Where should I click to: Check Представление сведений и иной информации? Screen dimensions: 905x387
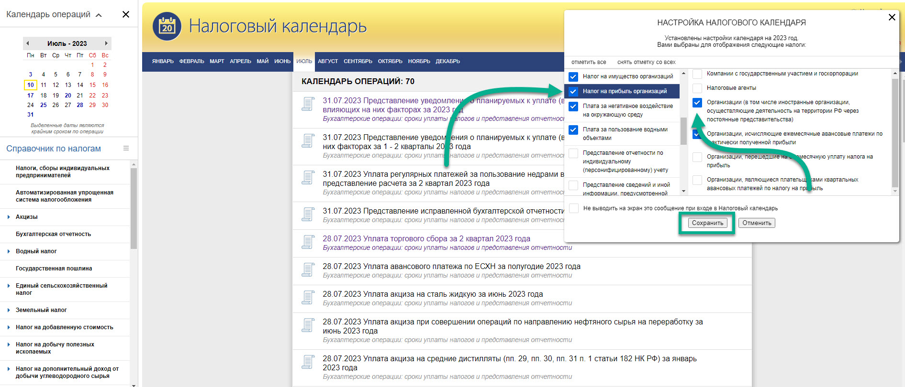[573, 185]
